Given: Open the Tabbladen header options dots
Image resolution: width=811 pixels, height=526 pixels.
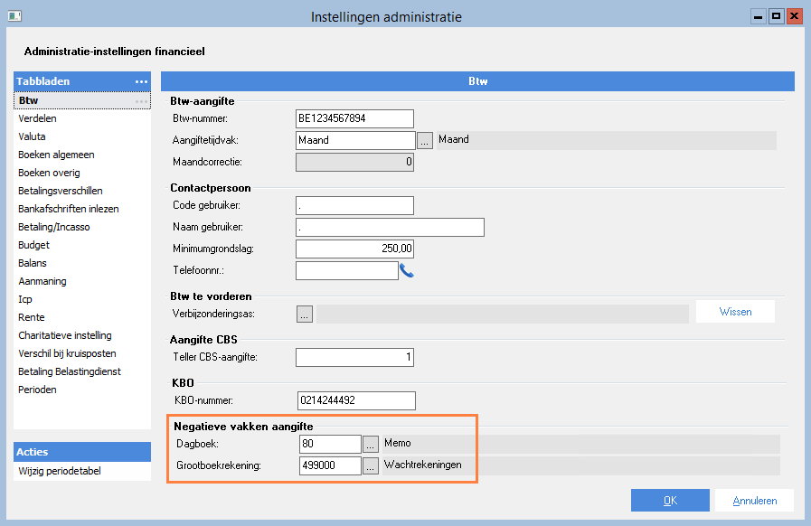Looking at the screenshot, I should 141,81.
